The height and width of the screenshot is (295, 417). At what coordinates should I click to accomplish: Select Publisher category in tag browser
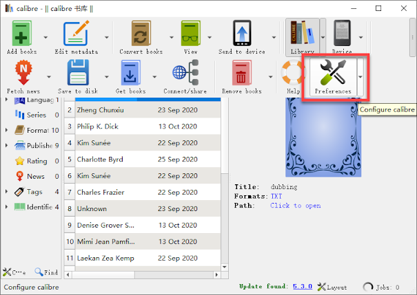tap(37, 145)
